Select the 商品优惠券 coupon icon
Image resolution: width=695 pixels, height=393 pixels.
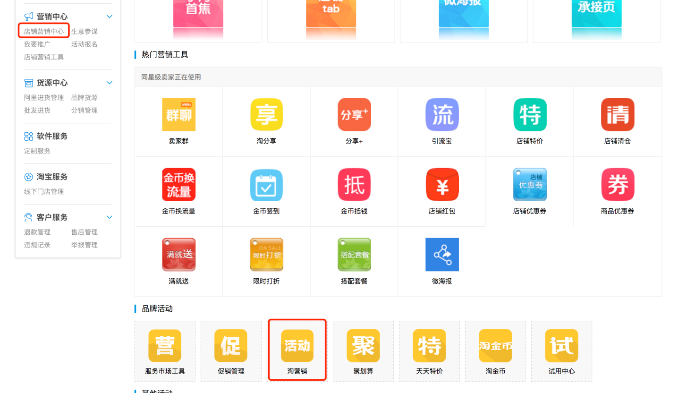[x=618, y=185]
